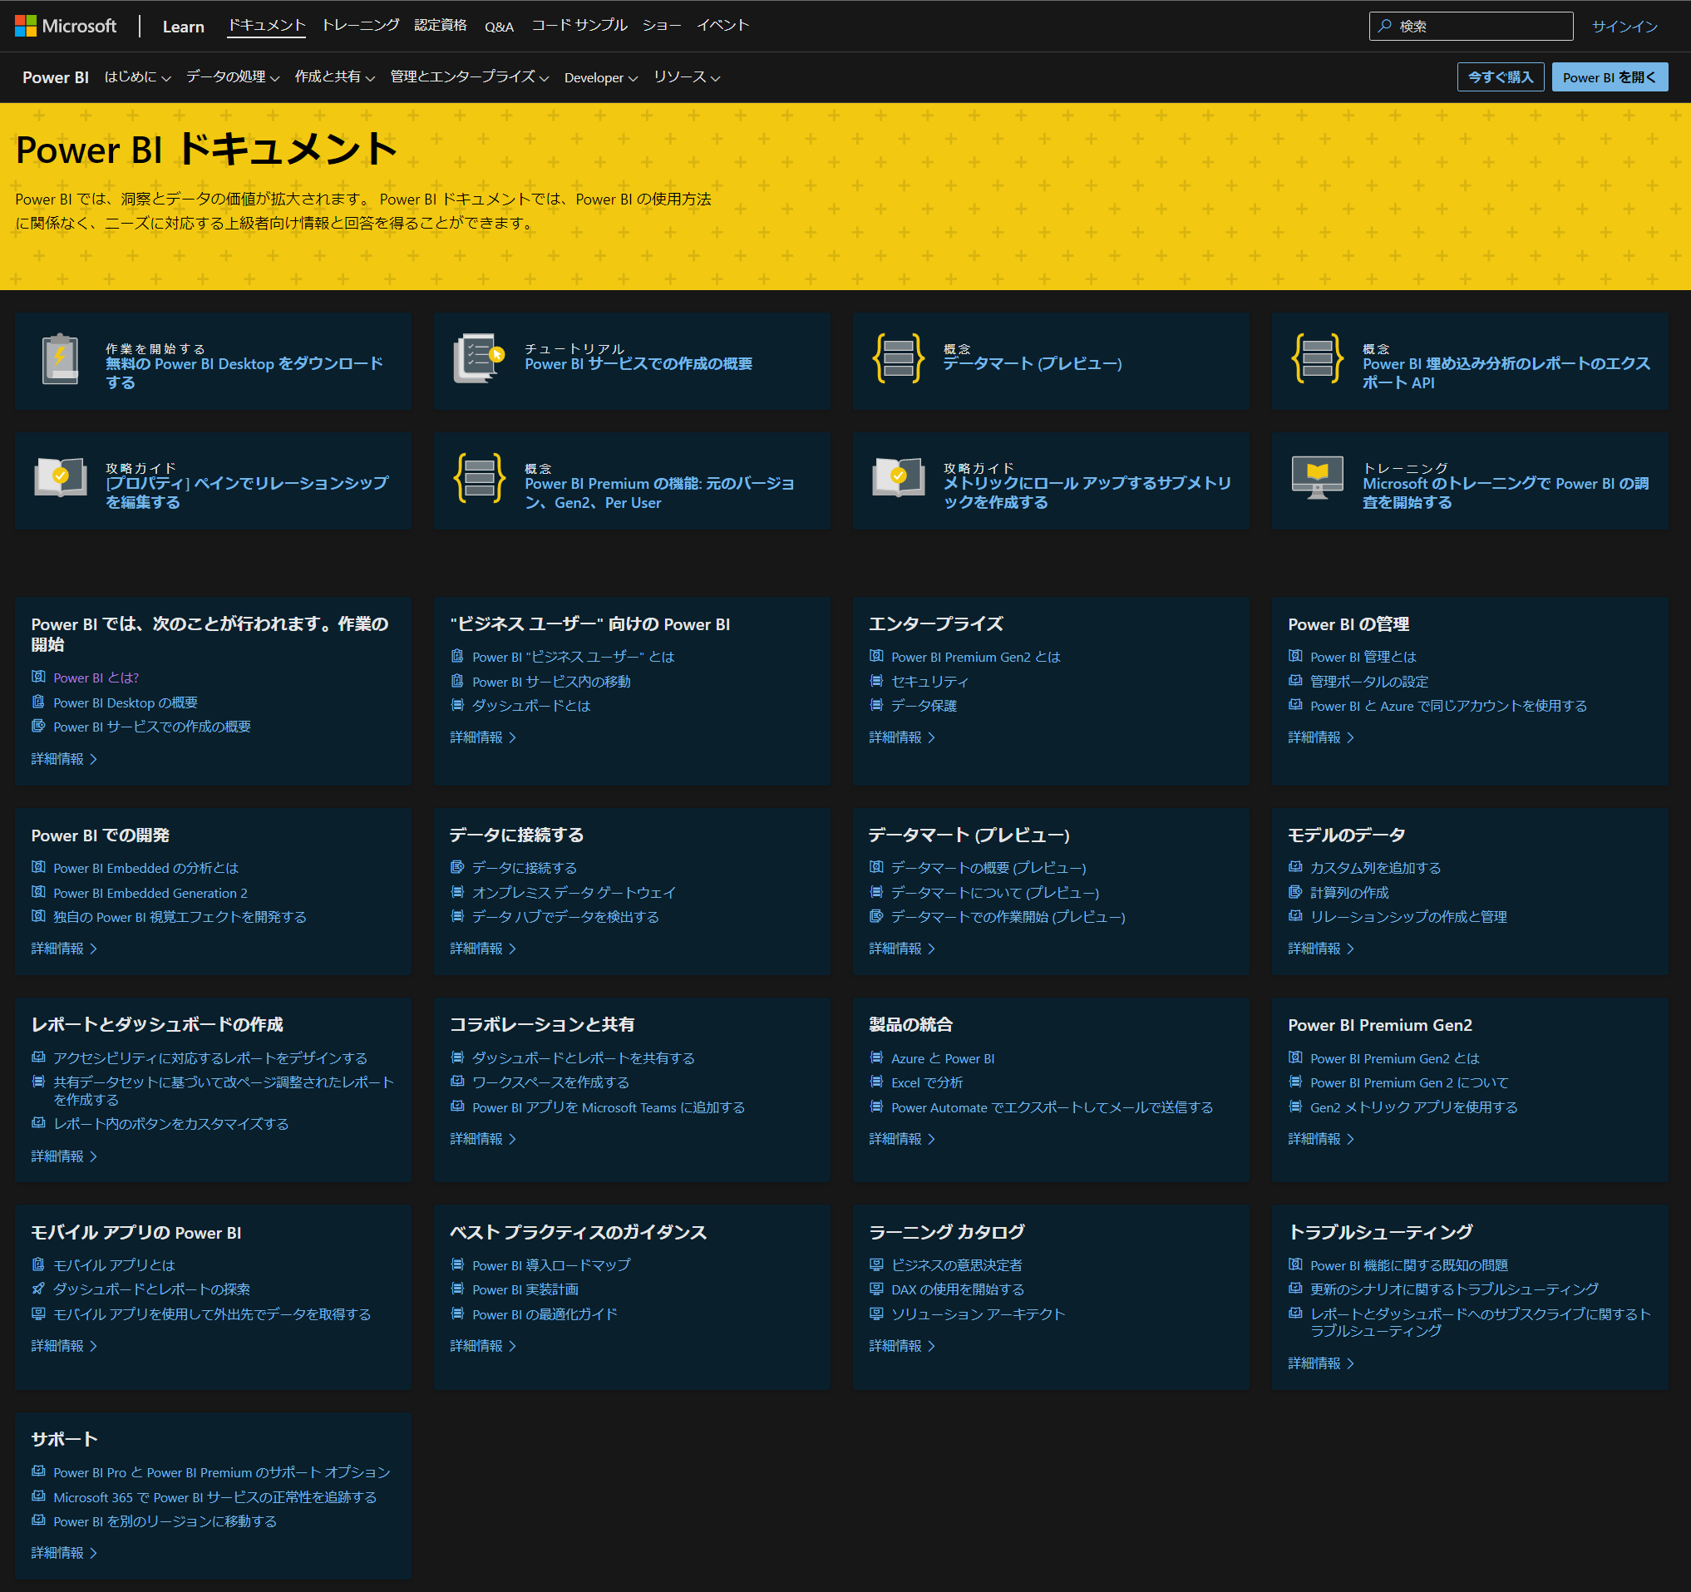
Task: Click the rocket icon beside ダッシュボードとレポートの探索
Action: pos(38,1289)
